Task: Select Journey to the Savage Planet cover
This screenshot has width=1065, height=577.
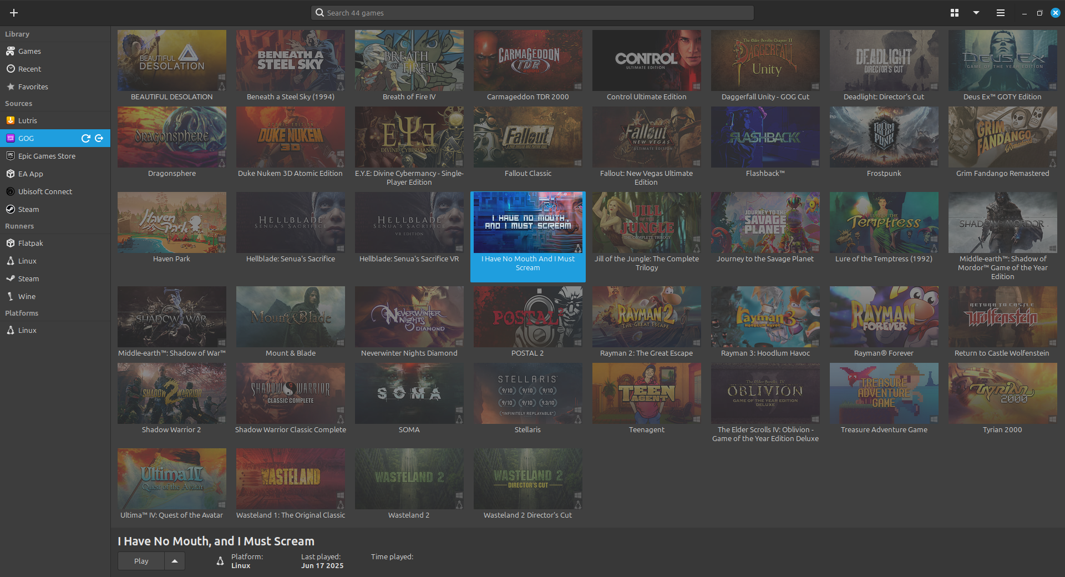Action: (x=765, y=222)
